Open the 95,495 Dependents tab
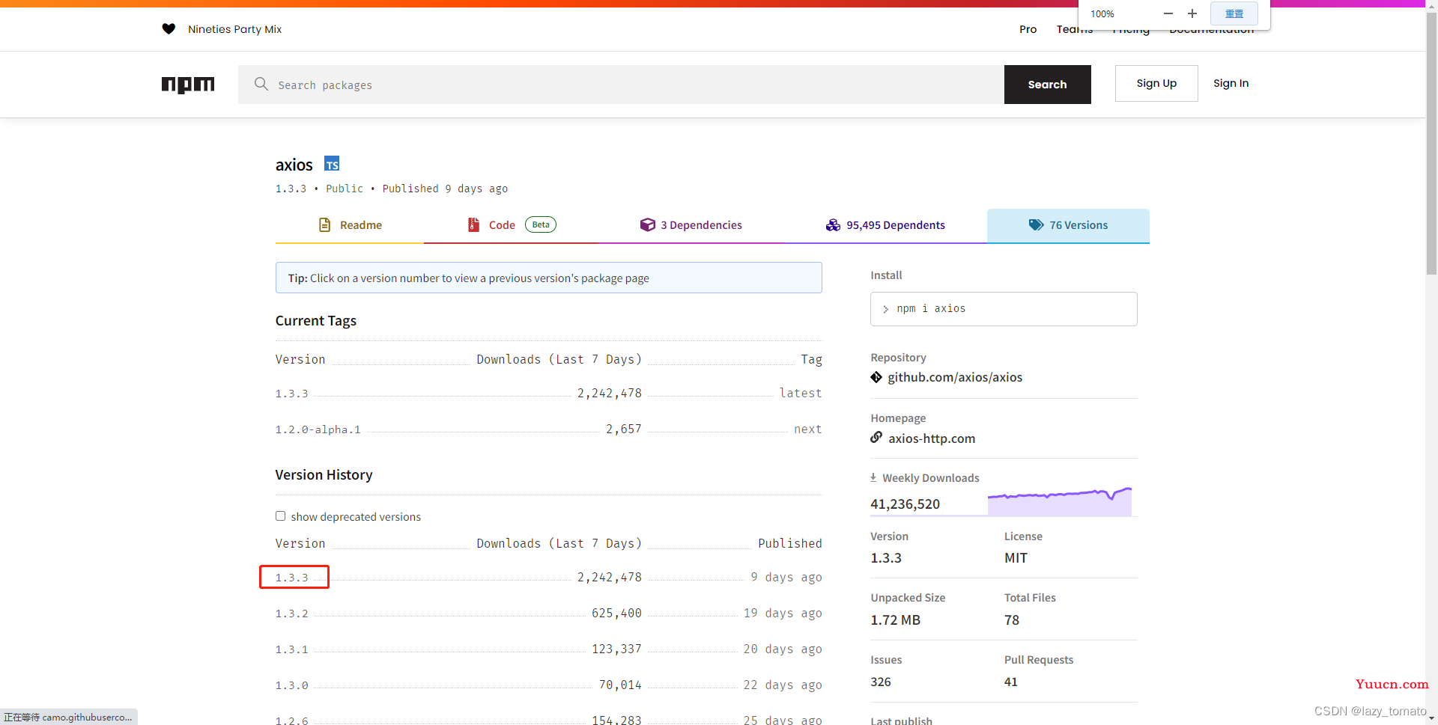This screenshot has width=1438, height=725. [885, 225]
